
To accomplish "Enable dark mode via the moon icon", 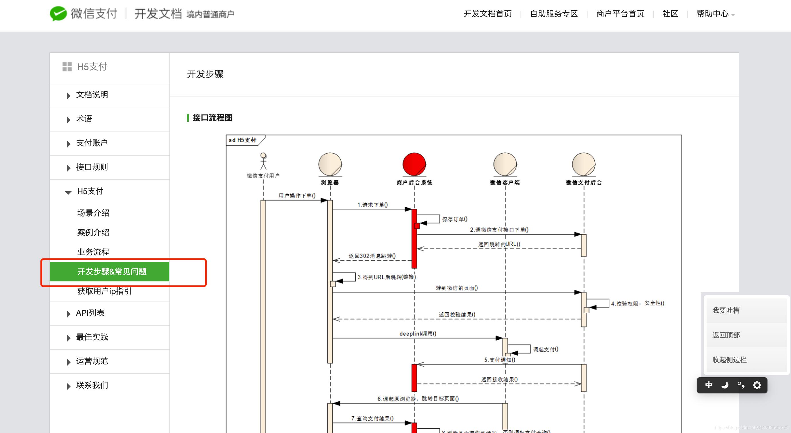I will 725,385.
